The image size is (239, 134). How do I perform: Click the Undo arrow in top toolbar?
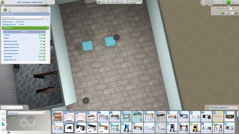pyautogui.click(x=115, y=2)
